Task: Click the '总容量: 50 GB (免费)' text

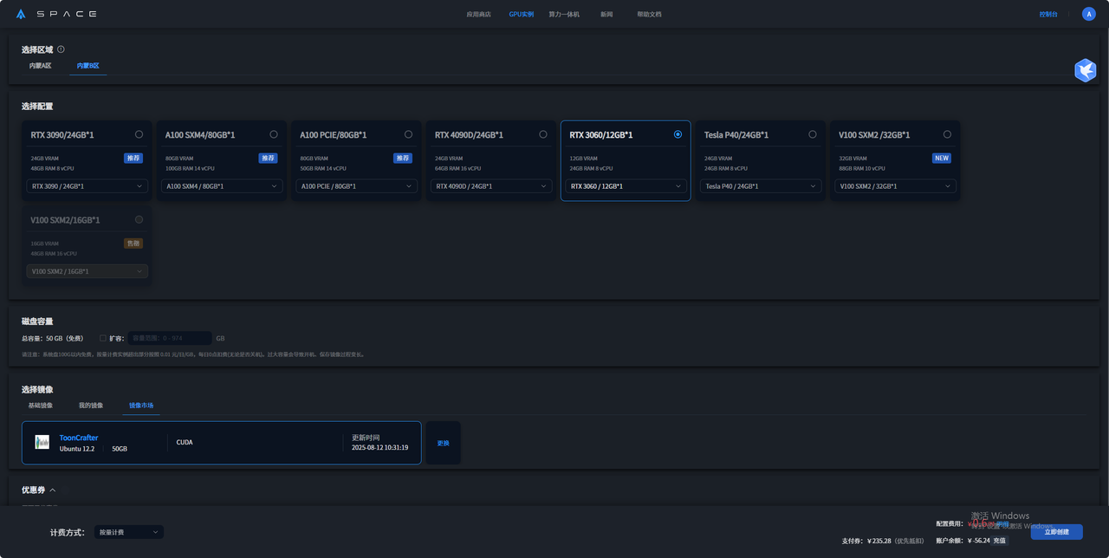Action: 53,338
